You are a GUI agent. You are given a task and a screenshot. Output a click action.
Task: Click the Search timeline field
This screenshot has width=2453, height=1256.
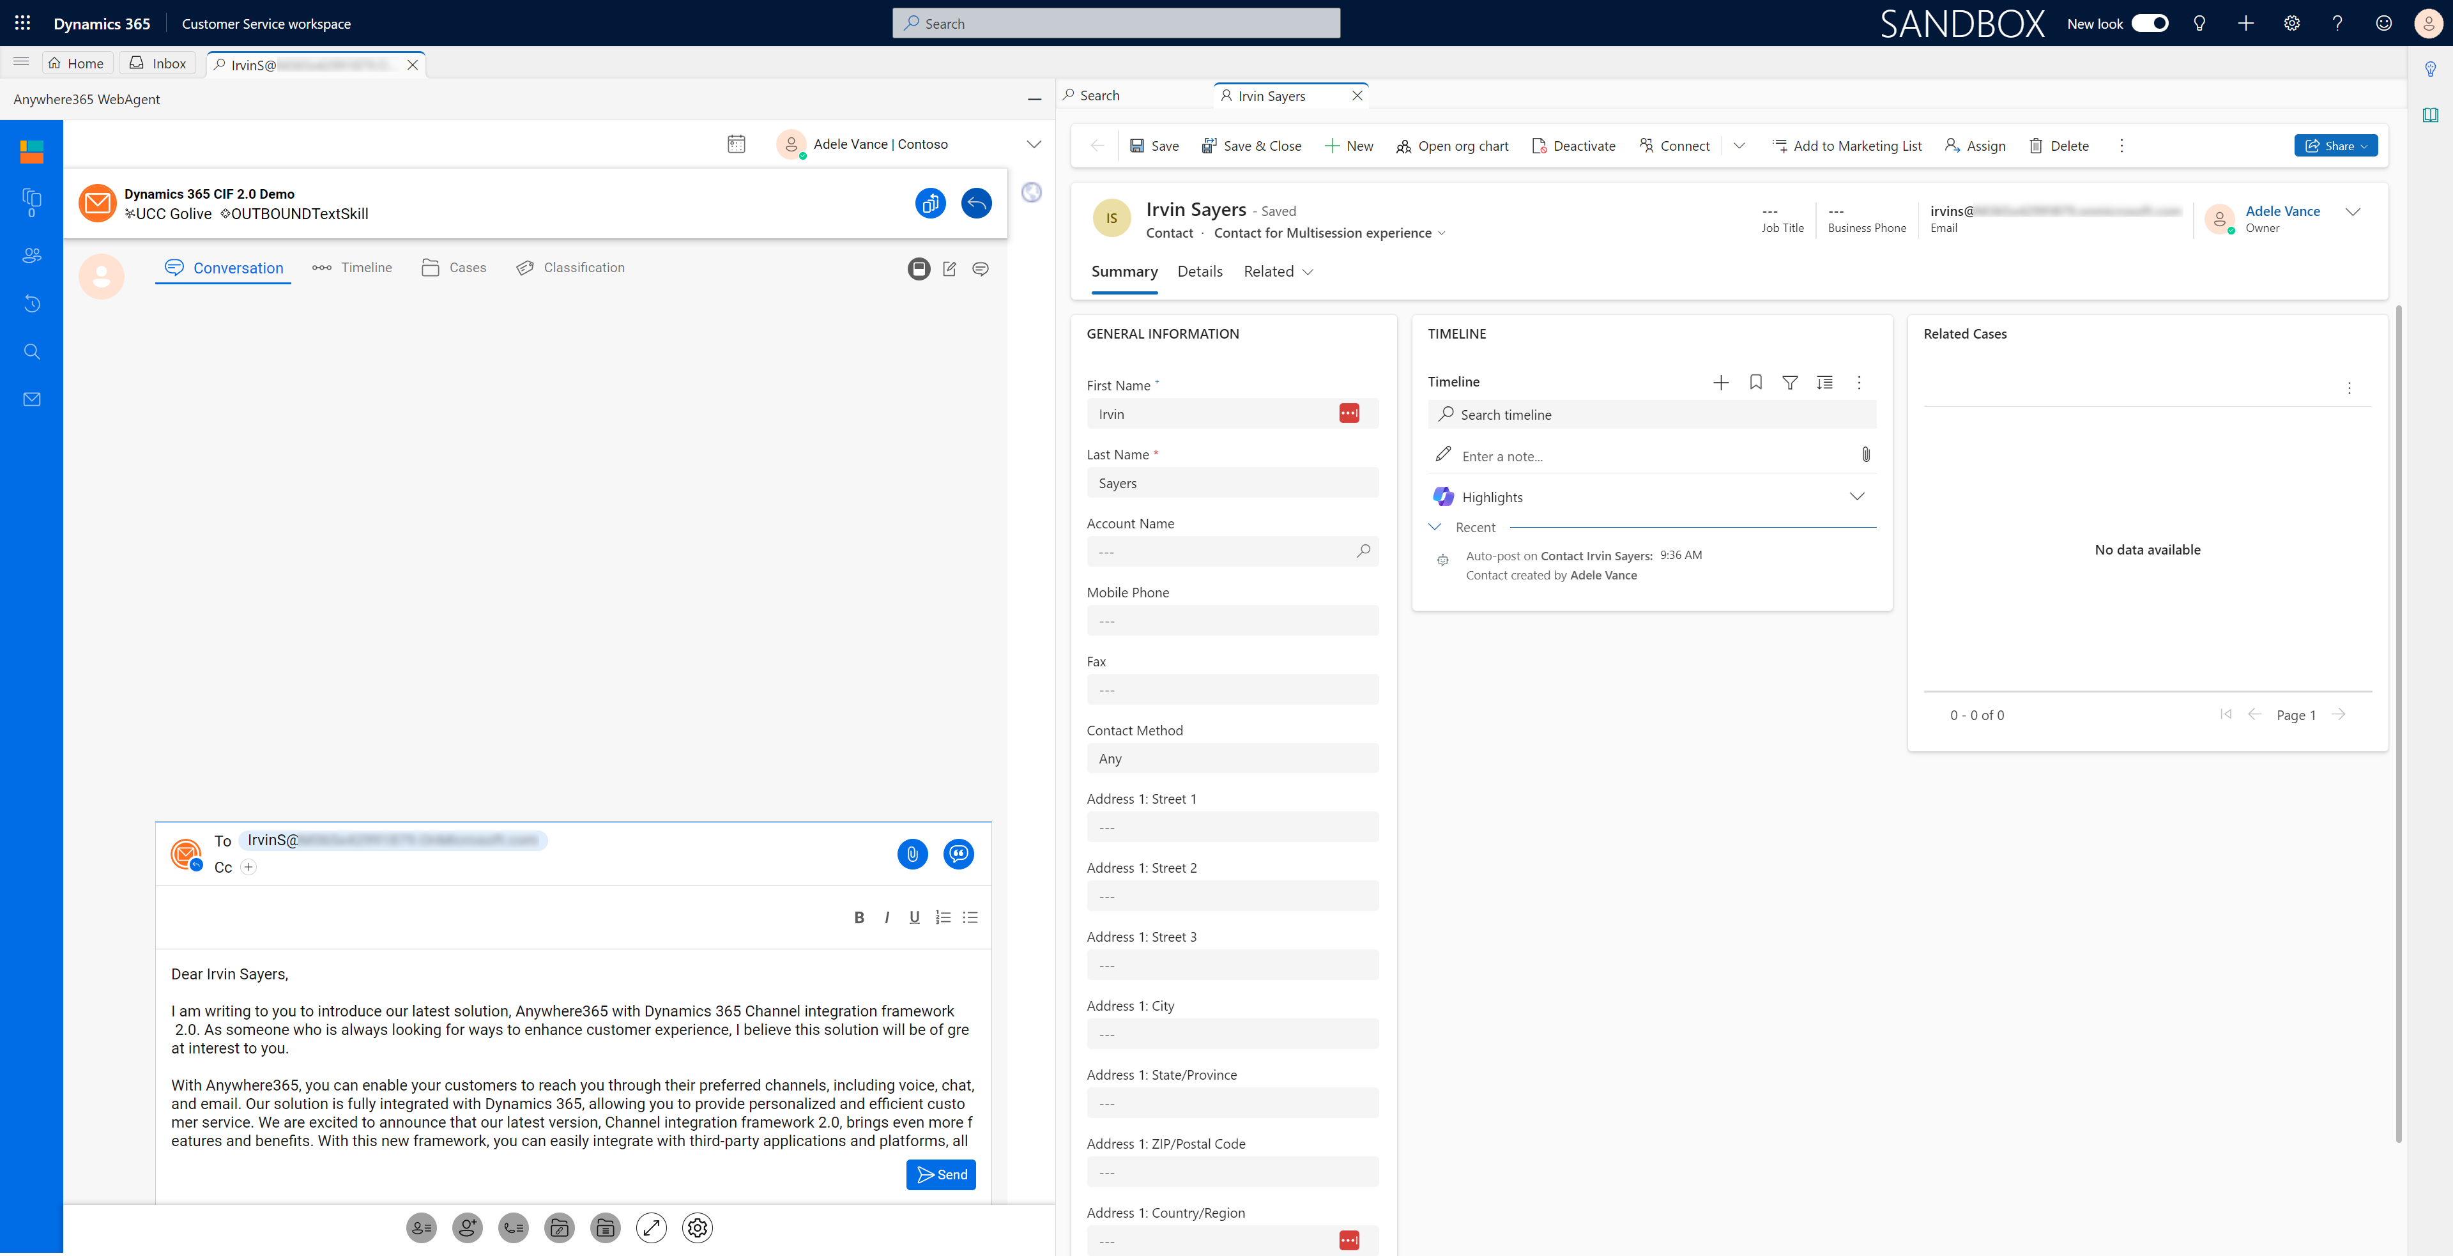point(1652,414)
